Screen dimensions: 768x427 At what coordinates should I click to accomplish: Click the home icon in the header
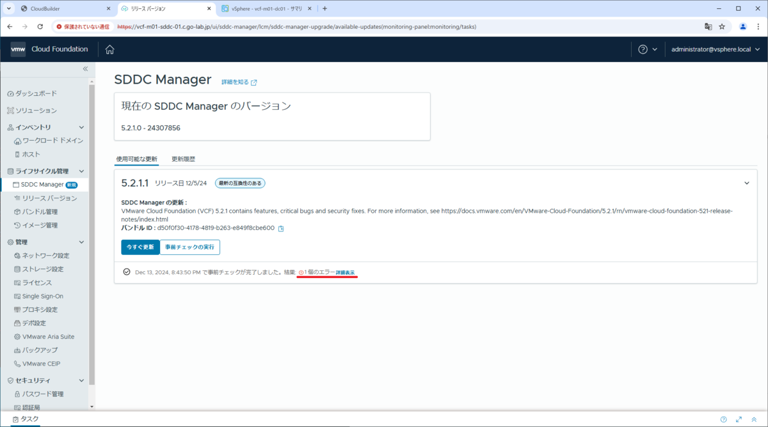coord(110,49)
